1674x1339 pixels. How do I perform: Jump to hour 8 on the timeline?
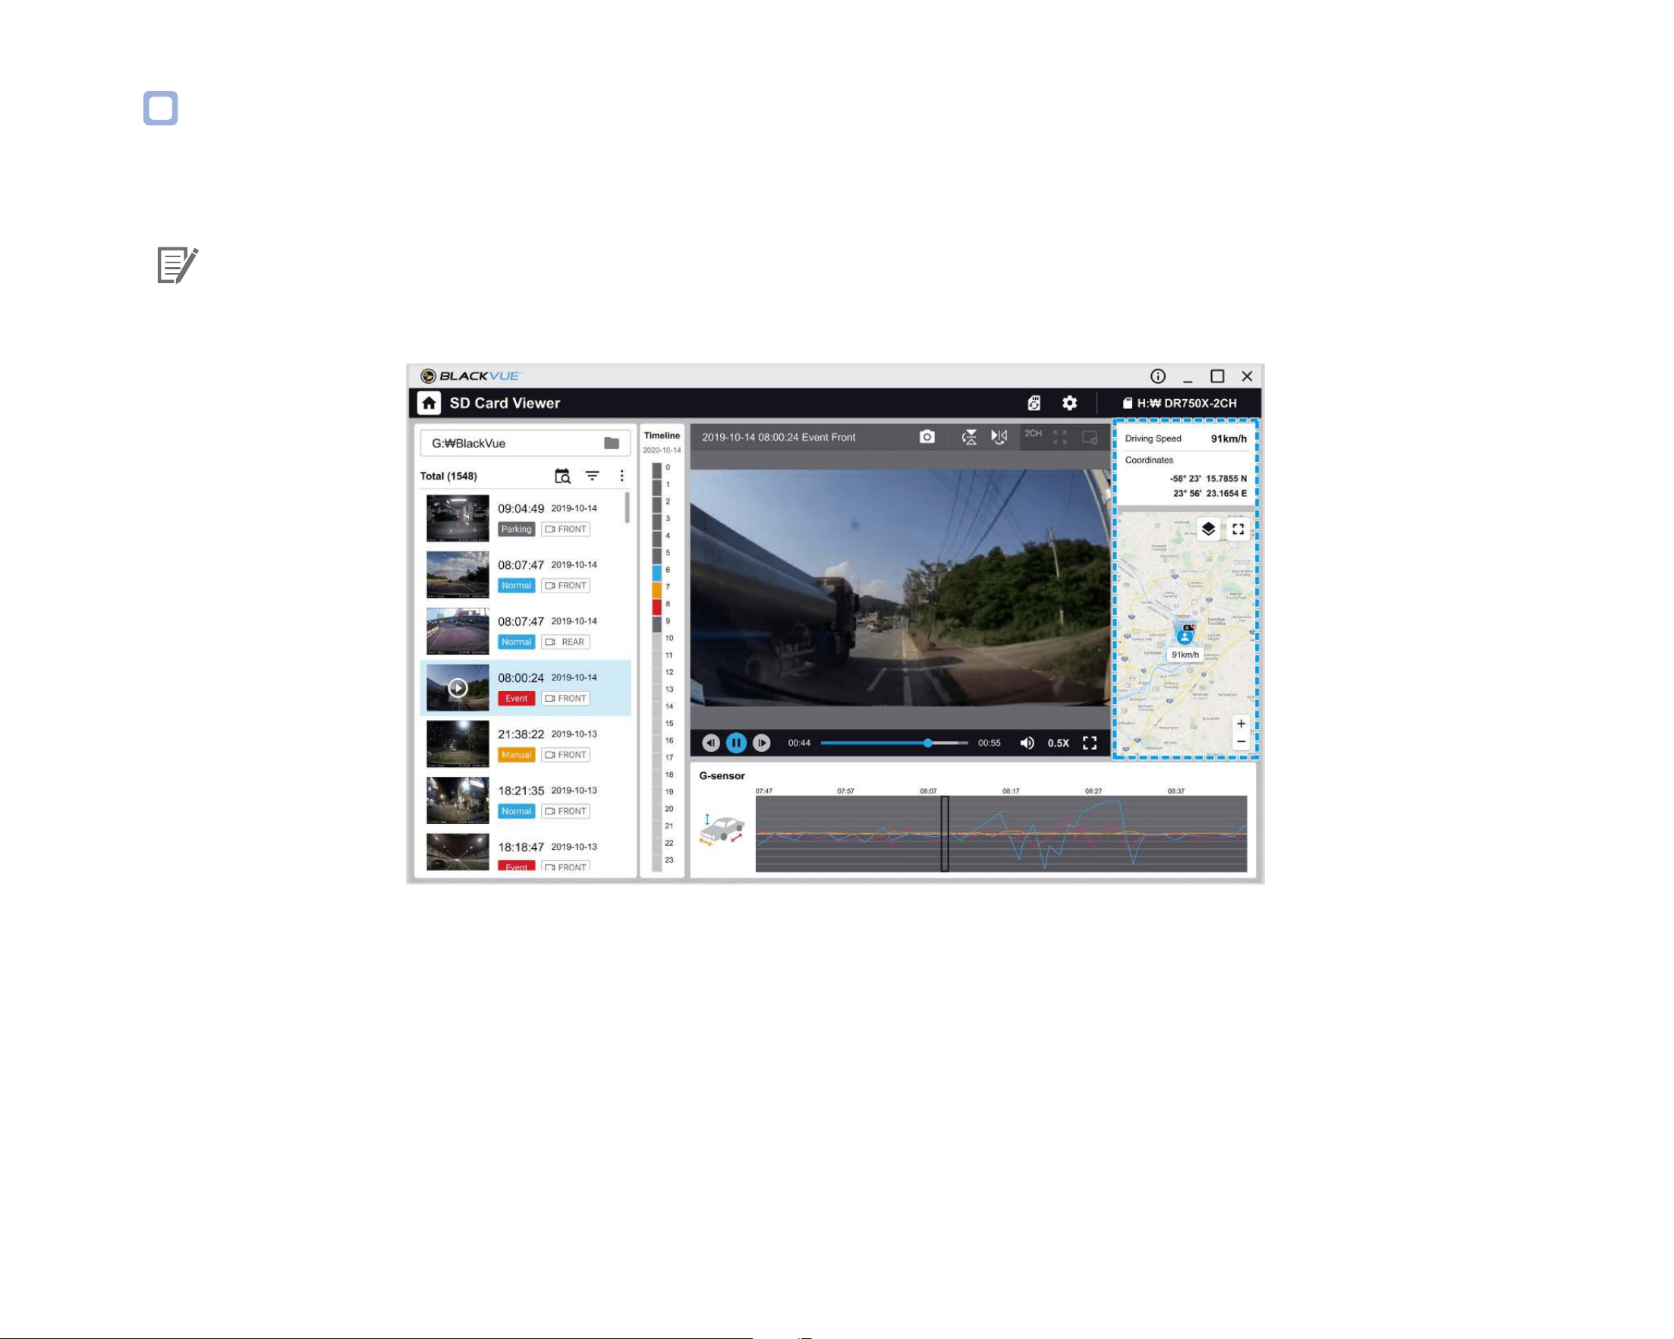(x=658, y=606)
